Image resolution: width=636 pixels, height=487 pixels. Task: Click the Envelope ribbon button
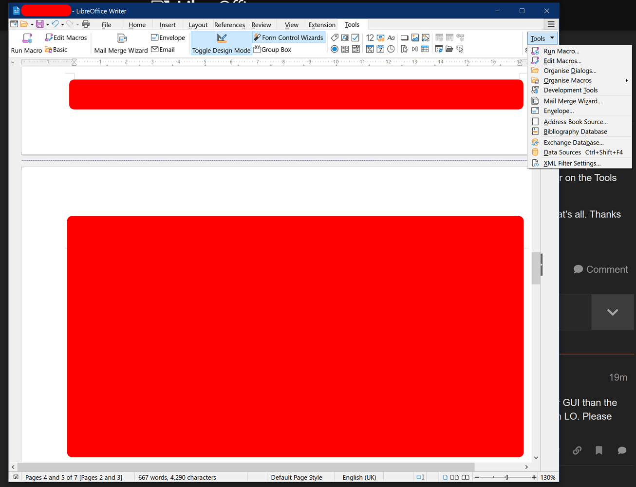tap(168, 37)
